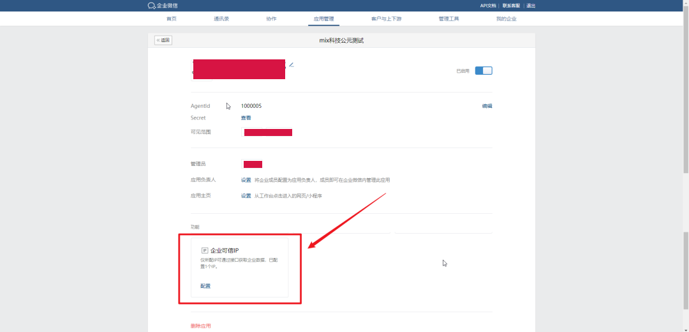This screenshot has width=689, height=332.
Task: Click 设置 for 应用负责人
Action: [246, 180]
